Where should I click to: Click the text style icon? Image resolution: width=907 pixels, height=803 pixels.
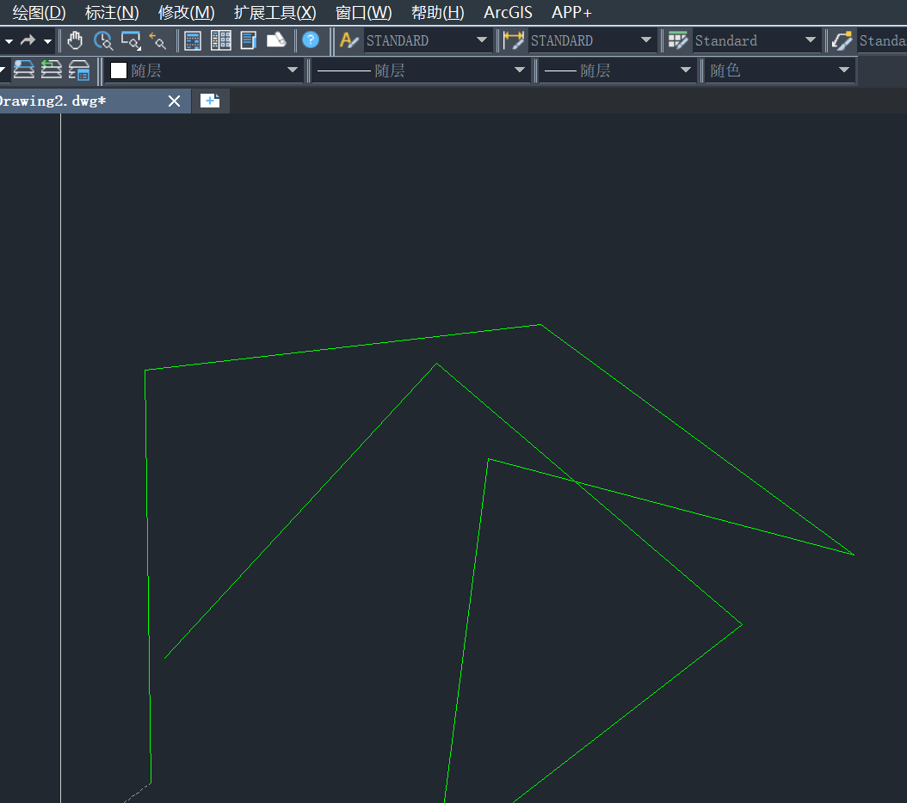[x=349, y=40]
